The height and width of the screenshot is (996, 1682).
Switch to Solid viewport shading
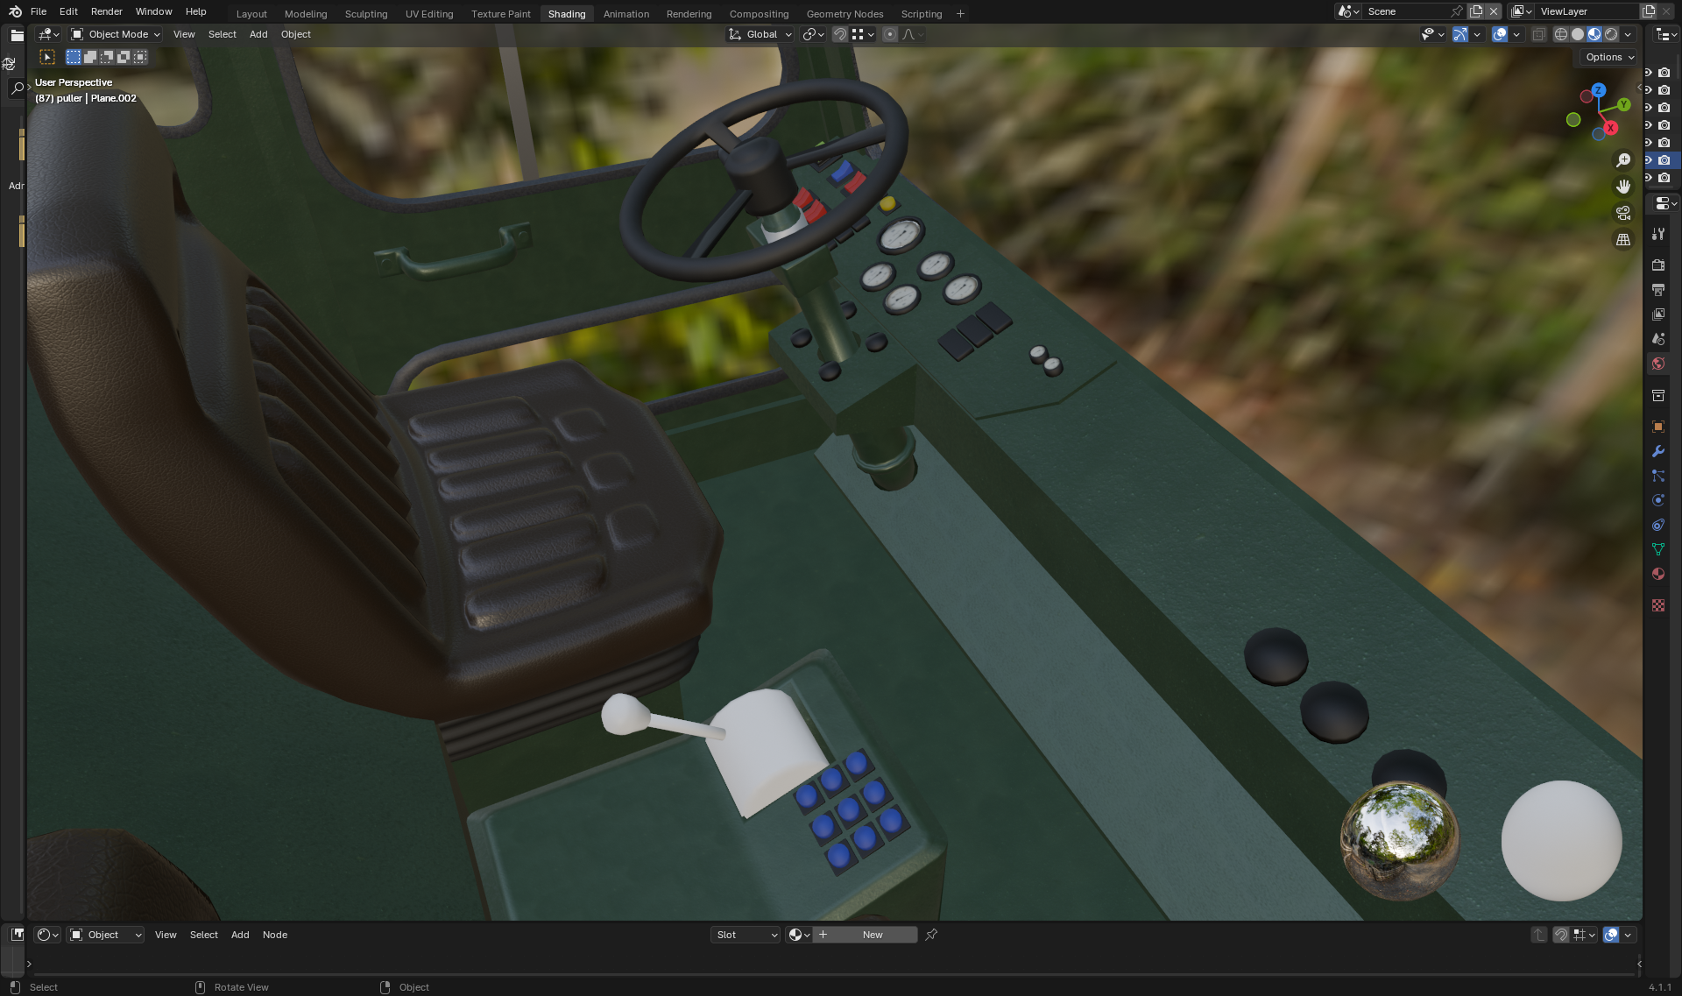pyautogui.click(x=1578, y=34)
